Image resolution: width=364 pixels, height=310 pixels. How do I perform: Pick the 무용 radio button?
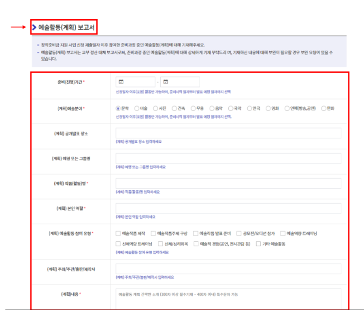[x=193, y=108]
